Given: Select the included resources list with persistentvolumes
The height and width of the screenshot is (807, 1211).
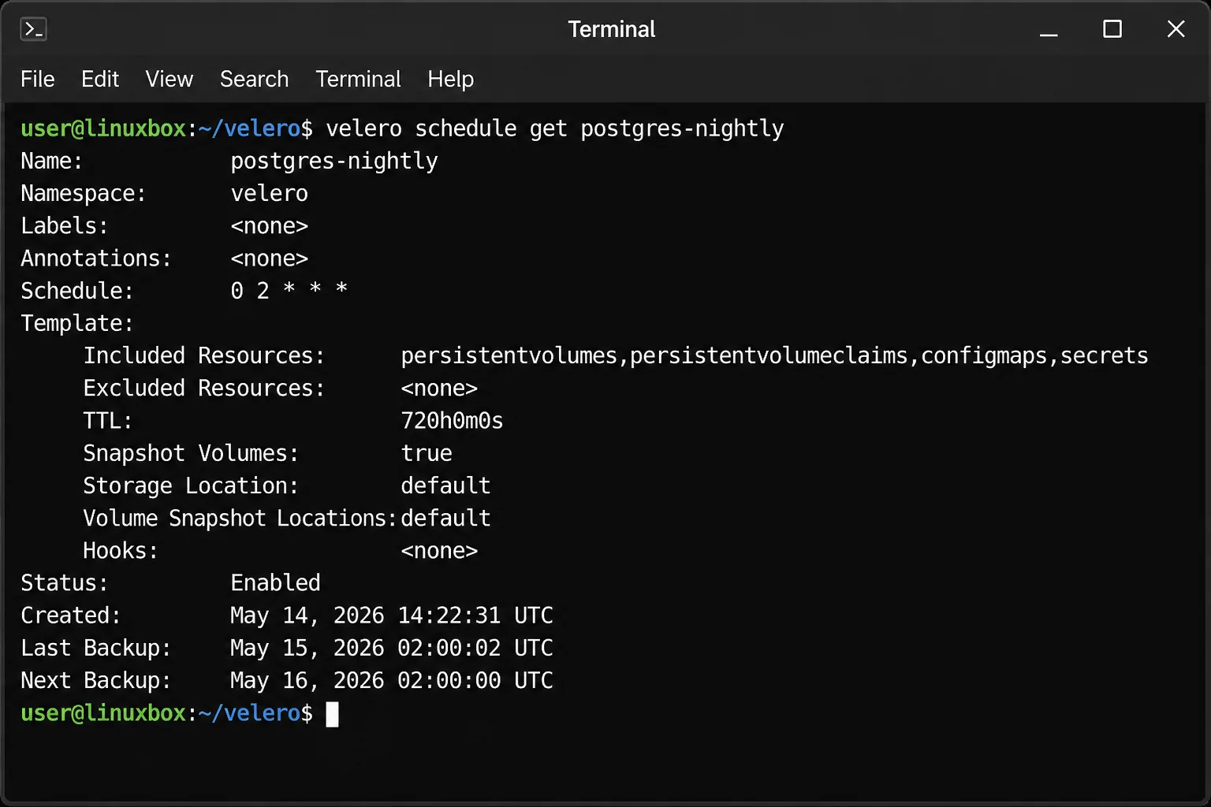Looking at the screenshot, I should [x=774, y=355].
